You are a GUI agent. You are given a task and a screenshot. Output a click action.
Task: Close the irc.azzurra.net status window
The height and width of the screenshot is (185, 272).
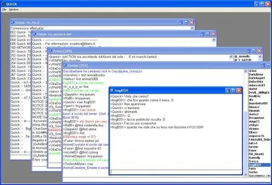point(213,34)
